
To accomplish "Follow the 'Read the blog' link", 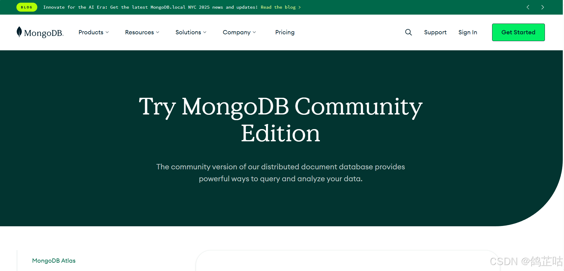I will [x=281, y=7].
